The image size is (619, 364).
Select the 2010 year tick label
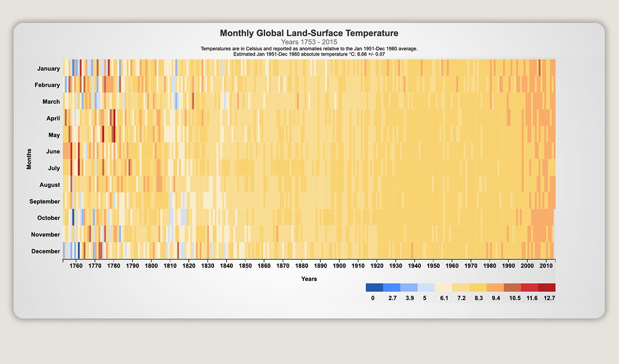(x=546, y=266)
